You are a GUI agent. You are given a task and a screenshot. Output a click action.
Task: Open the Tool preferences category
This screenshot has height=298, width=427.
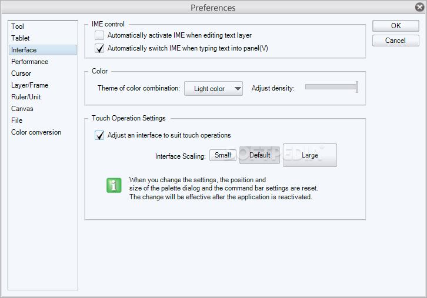pyautogui.click(x=43, y=26)
